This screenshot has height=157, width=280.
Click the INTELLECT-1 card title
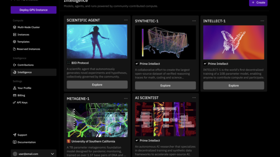tap(214, 21)
